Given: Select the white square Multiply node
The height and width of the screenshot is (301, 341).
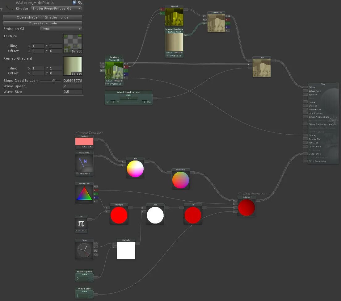Looking at the screenshot, I should click(126, 250).
